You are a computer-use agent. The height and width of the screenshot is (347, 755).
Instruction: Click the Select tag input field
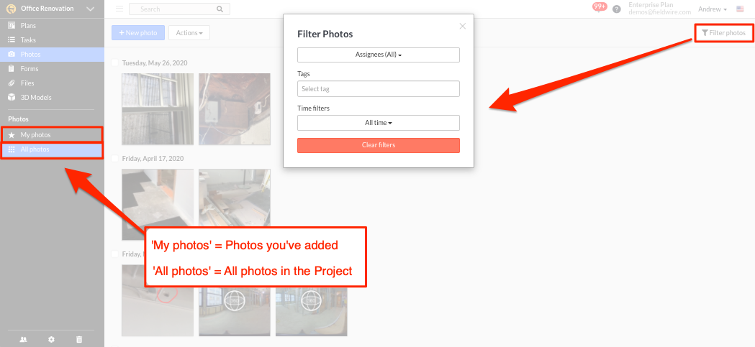click(x=379, y=89)
